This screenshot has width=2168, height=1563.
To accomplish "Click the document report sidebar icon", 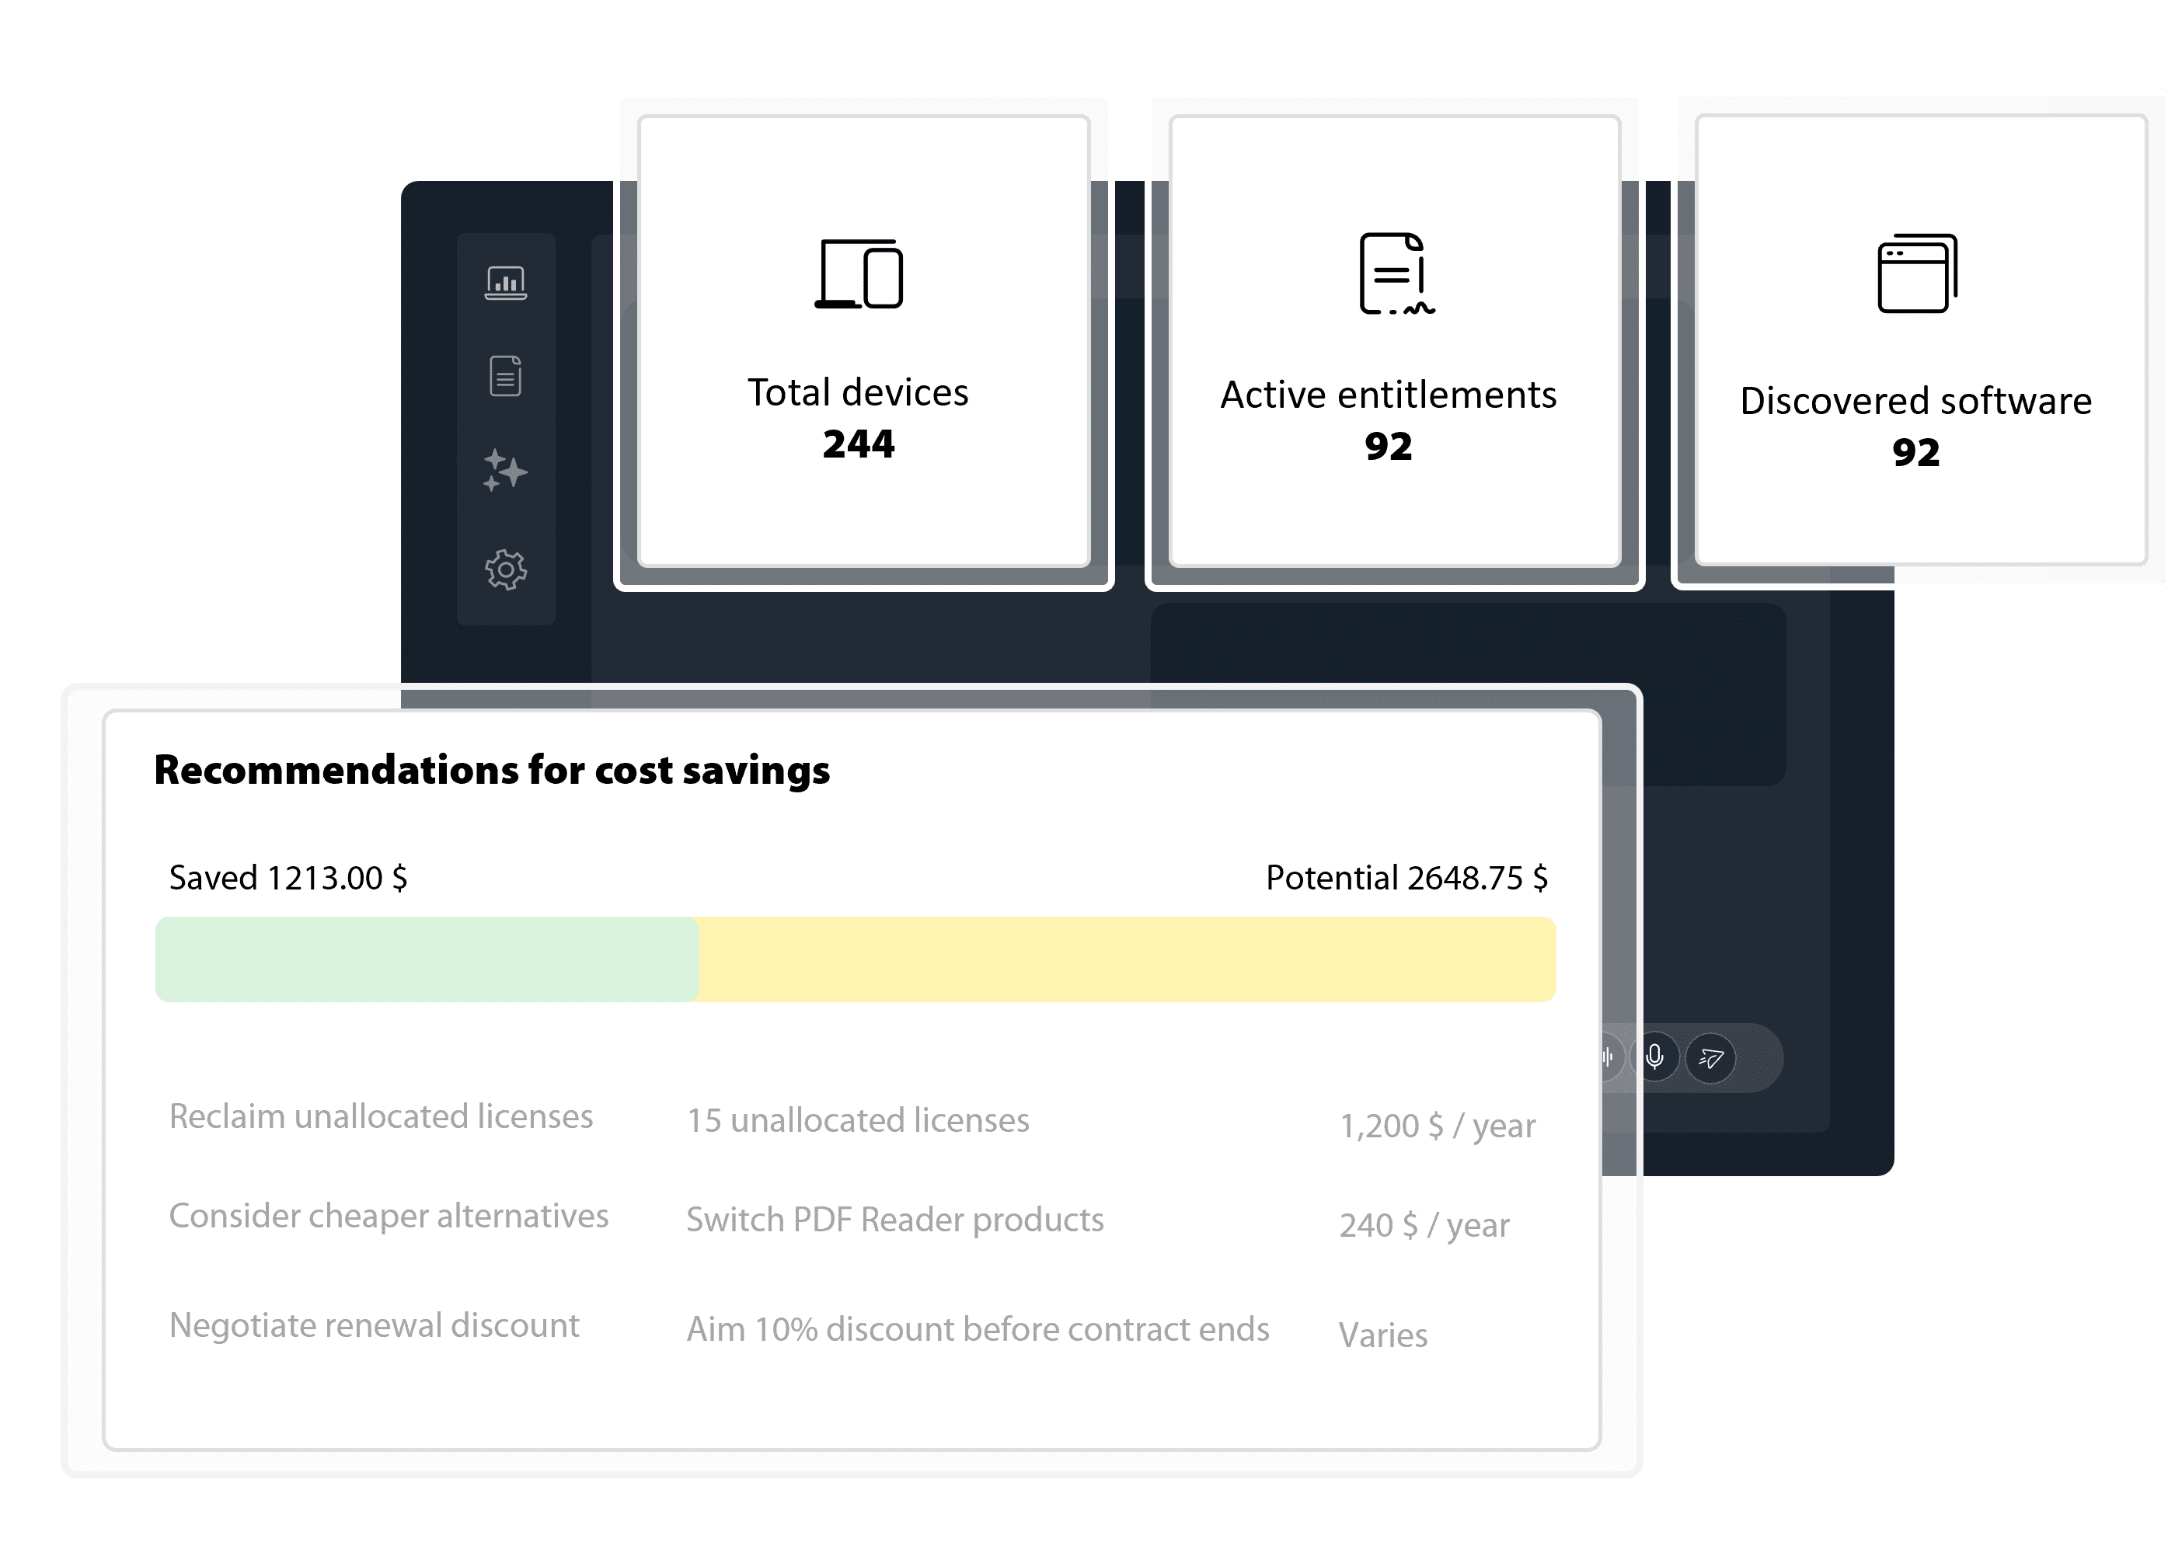I will tap(506, 375).
